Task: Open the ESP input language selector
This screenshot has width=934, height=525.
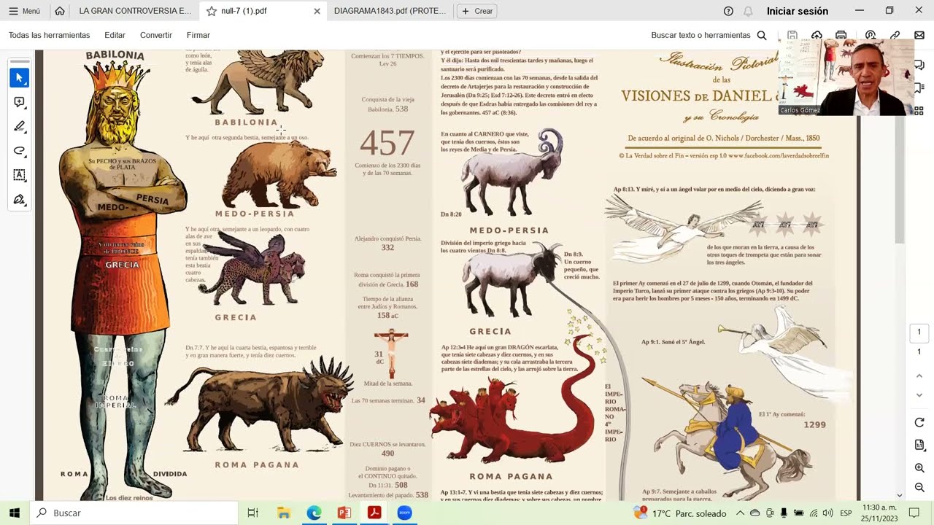Action: pyautogui.click(x=846, y=513)
